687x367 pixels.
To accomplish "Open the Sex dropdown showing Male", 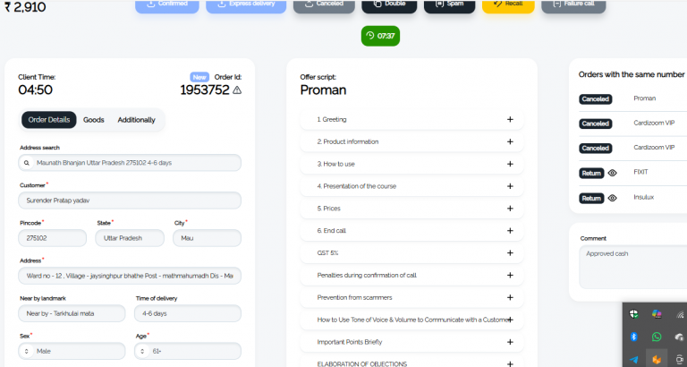I will [72, 351].
